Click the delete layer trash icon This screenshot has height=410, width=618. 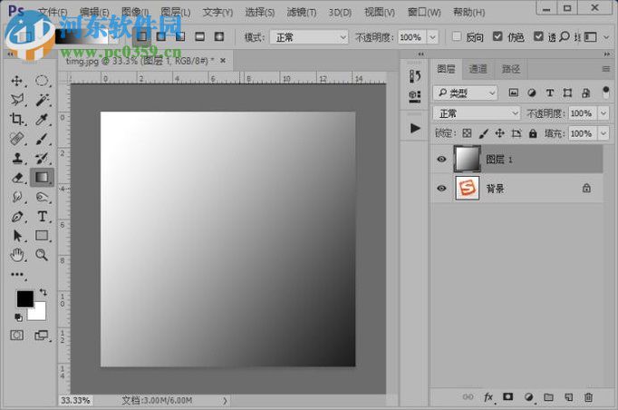point(588,397)
